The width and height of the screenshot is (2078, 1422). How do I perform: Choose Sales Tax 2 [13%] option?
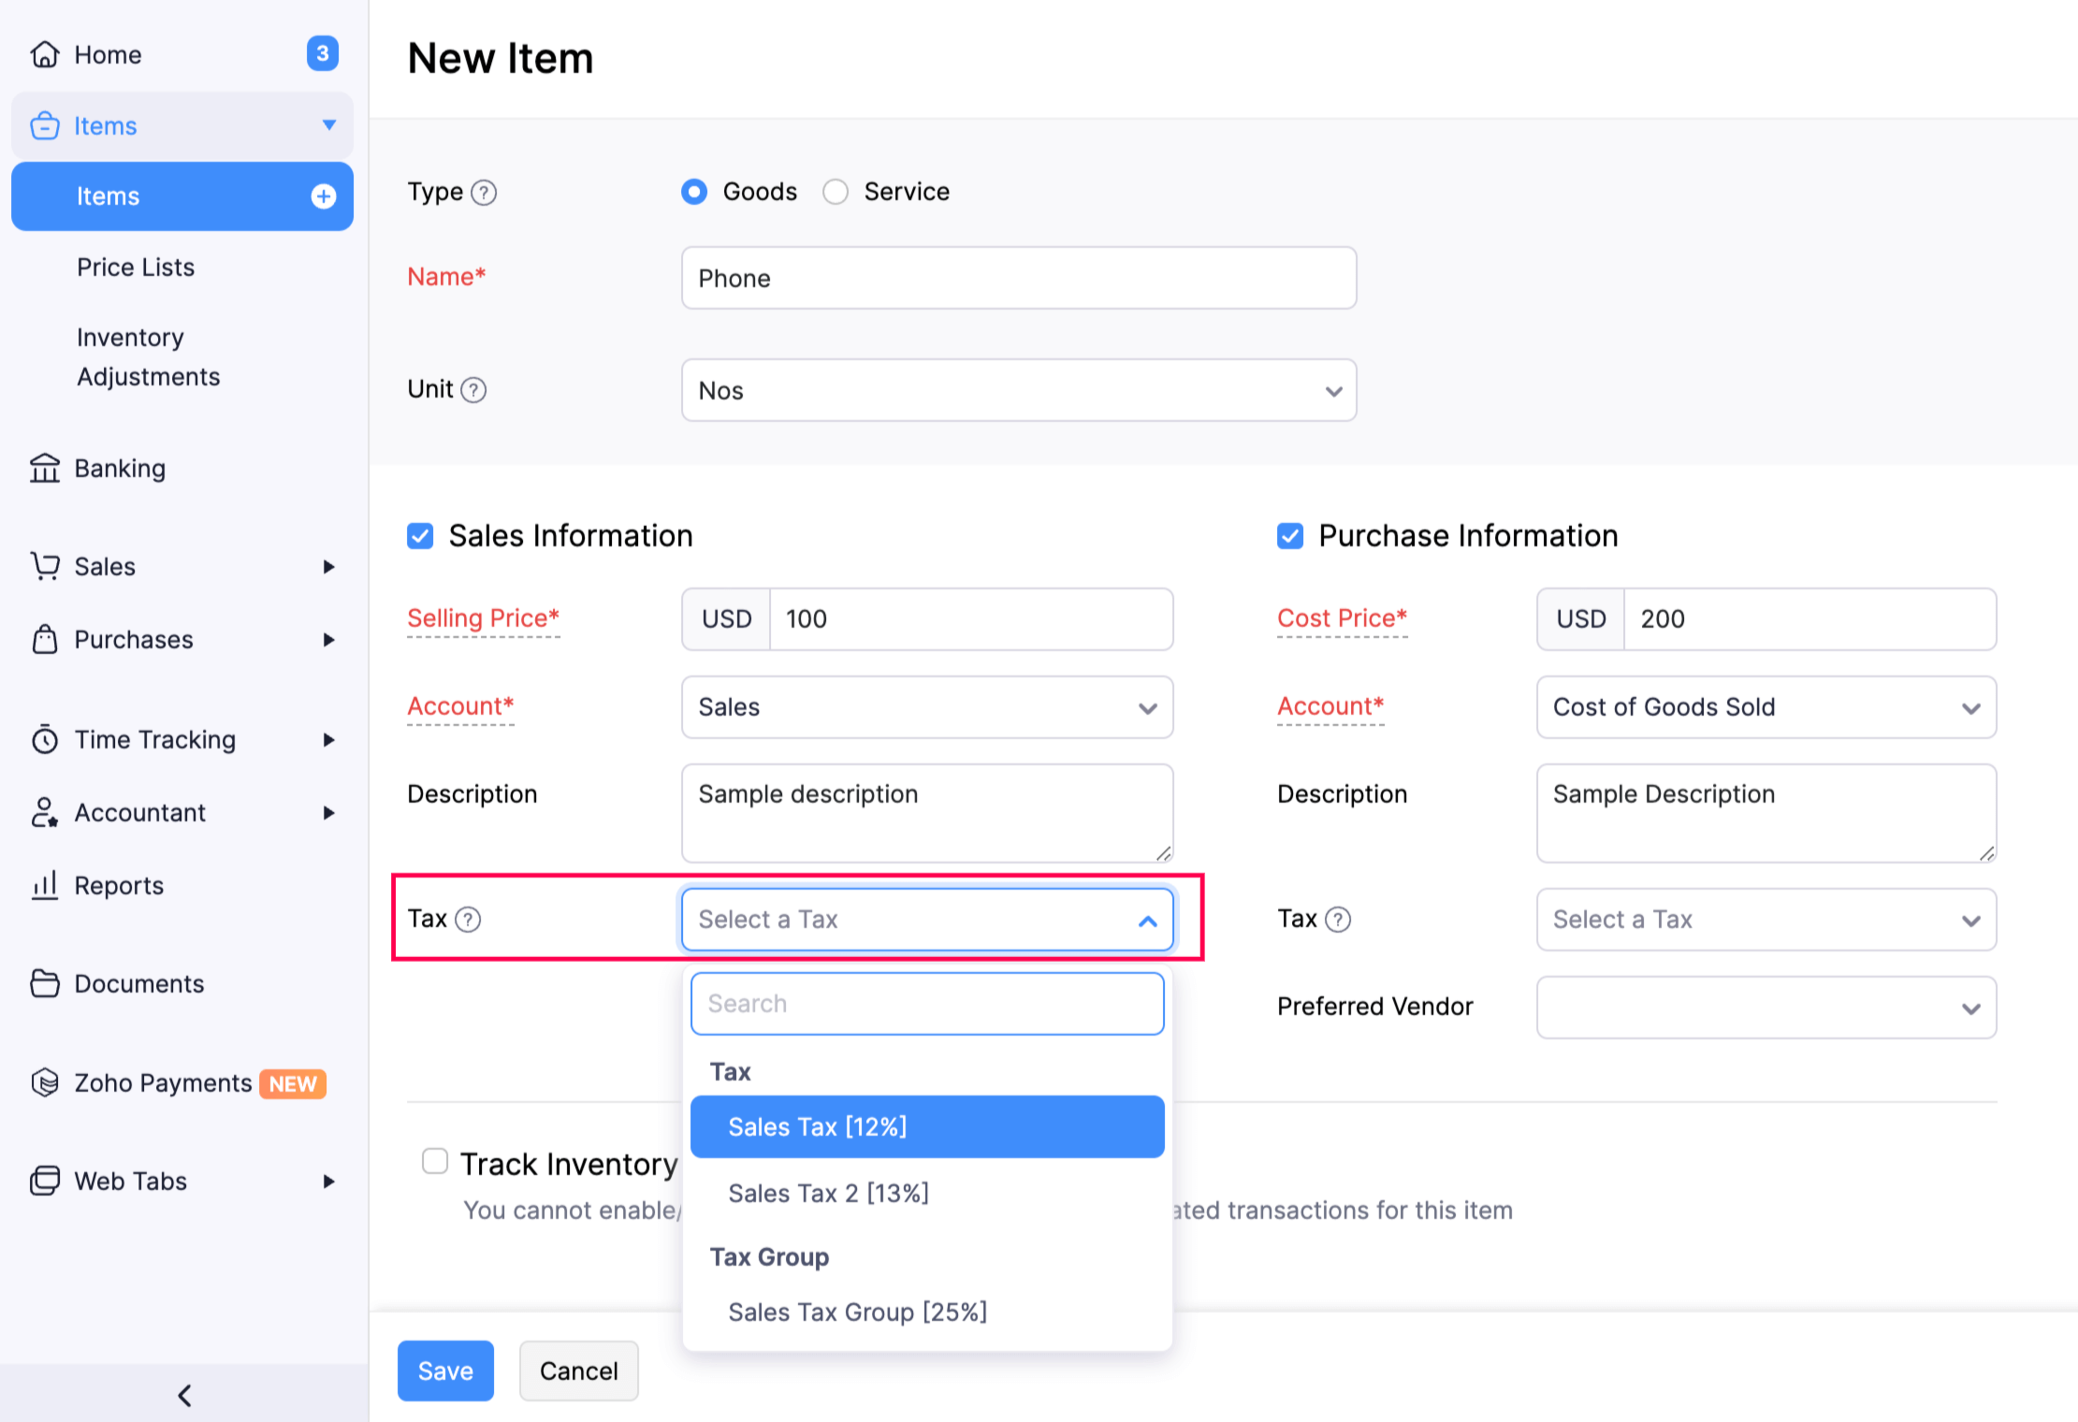(828, 1193)
